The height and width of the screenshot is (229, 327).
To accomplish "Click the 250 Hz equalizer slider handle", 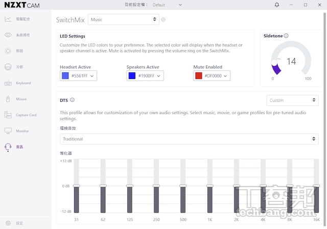I will [x=156, y=186].
